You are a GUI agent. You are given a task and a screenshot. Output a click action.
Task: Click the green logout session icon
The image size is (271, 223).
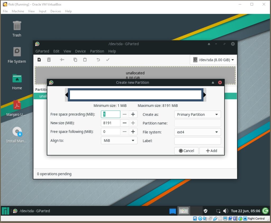pos(265,211)
